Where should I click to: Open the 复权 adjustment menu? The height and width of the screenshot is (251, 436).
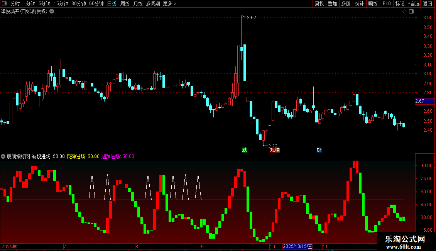click(x=319, y=3)
